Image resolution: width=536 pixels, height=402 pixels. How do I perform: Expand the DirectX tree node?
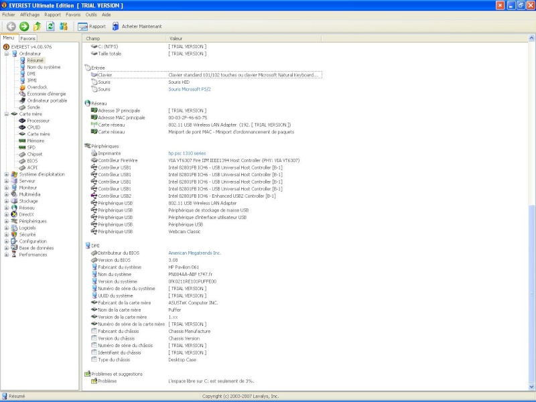tap(7, 214)
